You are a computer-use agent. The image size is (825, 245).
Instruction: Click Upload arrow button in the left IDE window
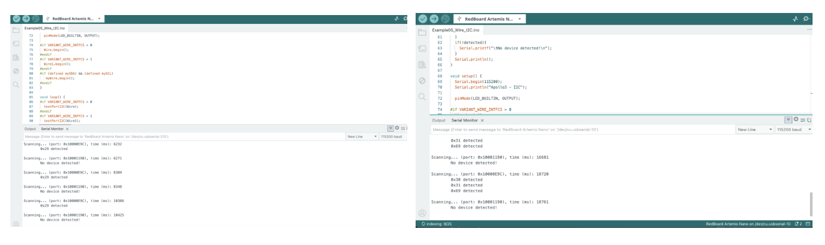pos(26,19)
